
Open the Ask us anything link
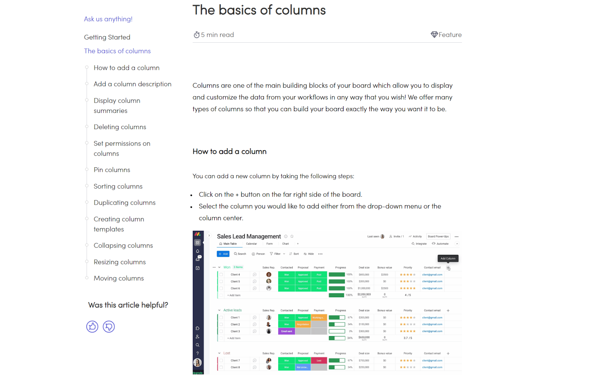pos(108,19)
